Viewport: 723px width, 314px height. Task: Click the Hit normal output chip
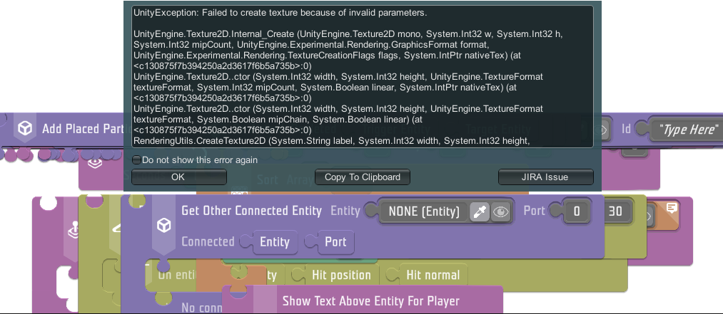[x=433, y=275]
